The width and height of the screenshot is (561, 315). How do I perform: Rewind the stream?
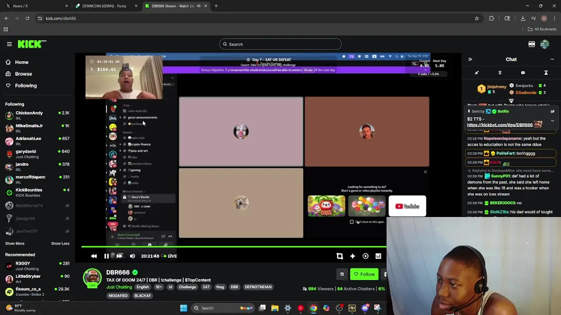(94, 256)
